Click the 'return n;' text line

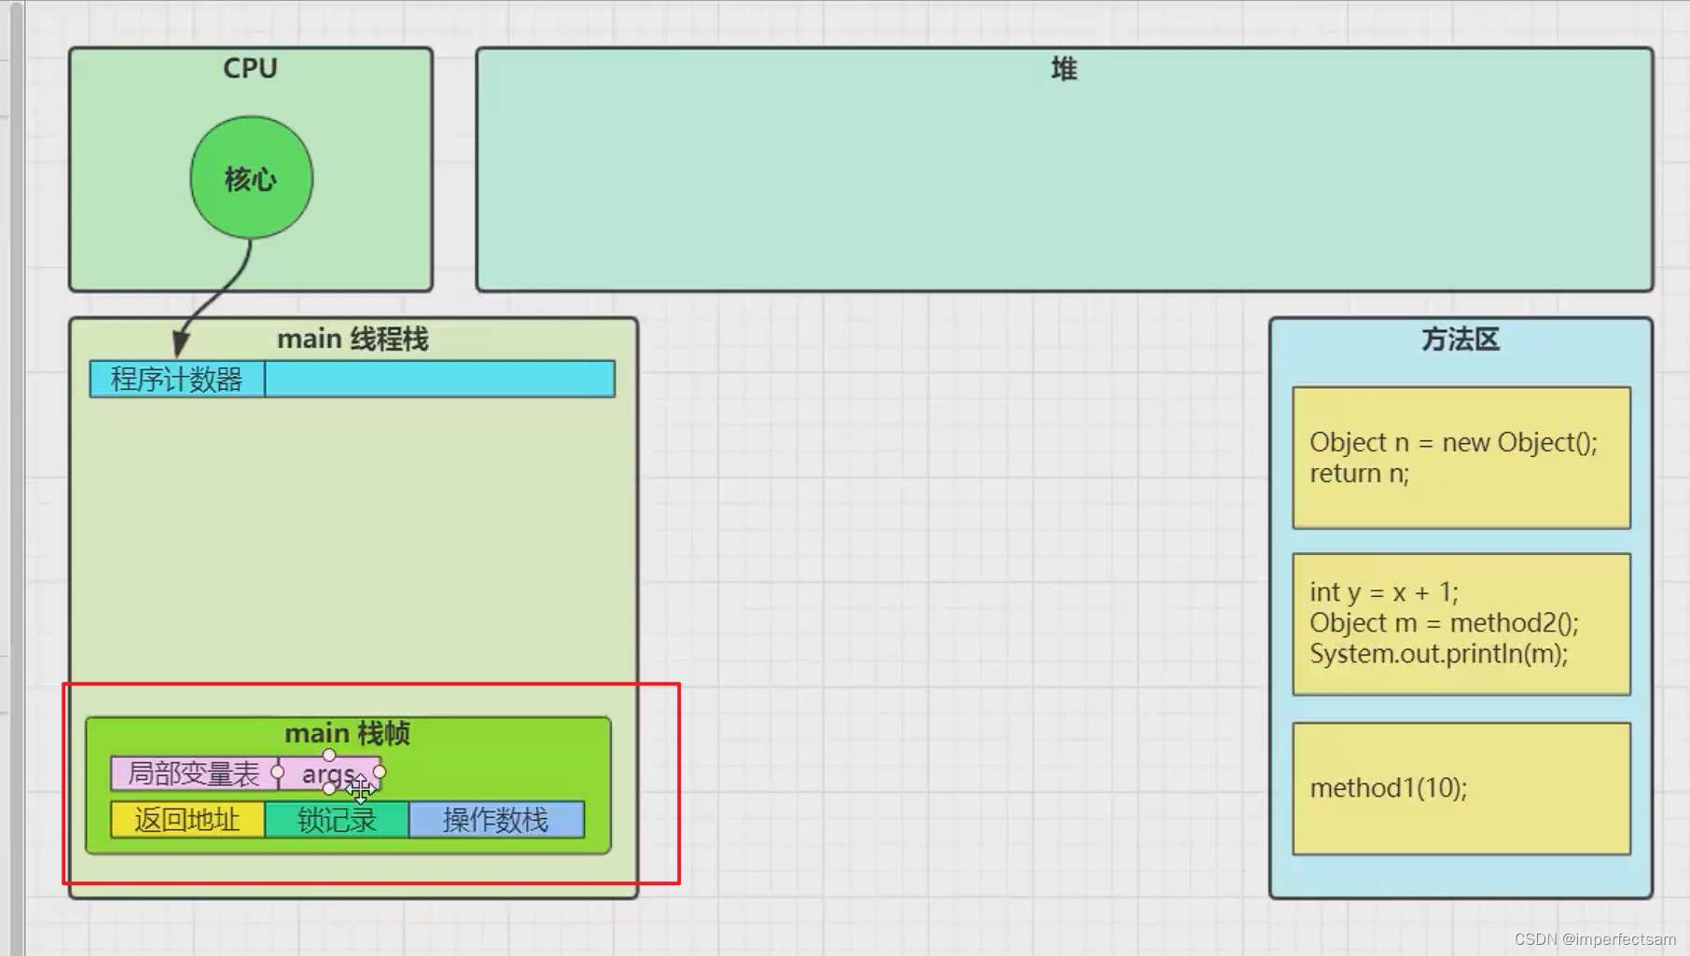[1359, 474]
